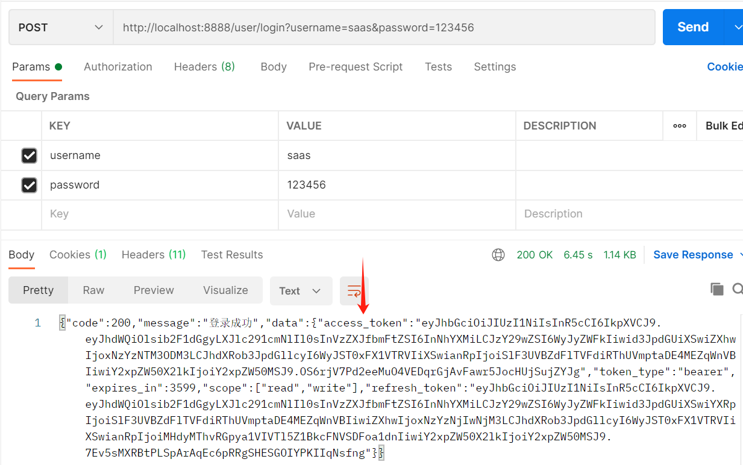Image resolution: width=743 pixels, height=465 pixels.
Task: Open the Tests tab
Action: click(x=438, y=67)
